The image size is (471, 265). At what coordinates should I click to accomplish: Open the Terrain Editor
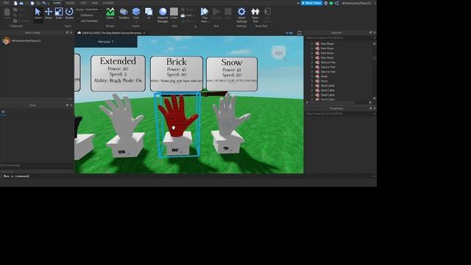[110, 14]
